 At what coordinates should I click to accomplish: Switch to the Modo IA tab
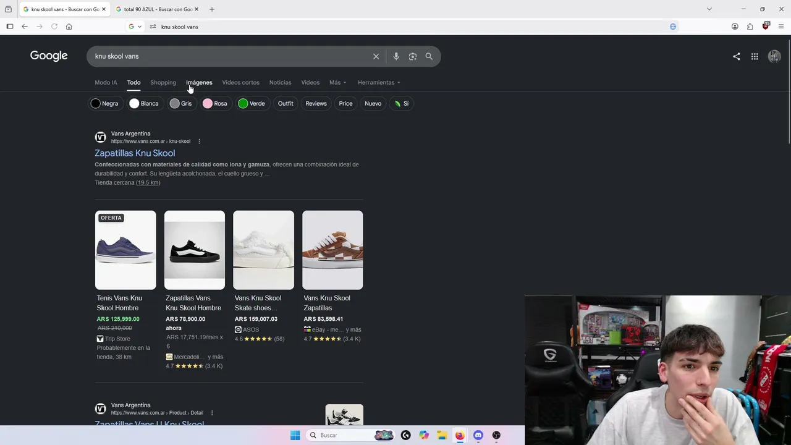point(106,82)
